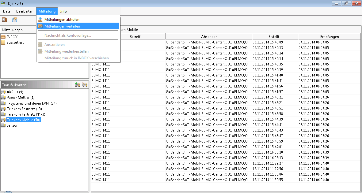Viewport: 362px width, 193px height.
Task: Select row created 06.11.2014 15:41:40
Action: (x=226, y=75)
